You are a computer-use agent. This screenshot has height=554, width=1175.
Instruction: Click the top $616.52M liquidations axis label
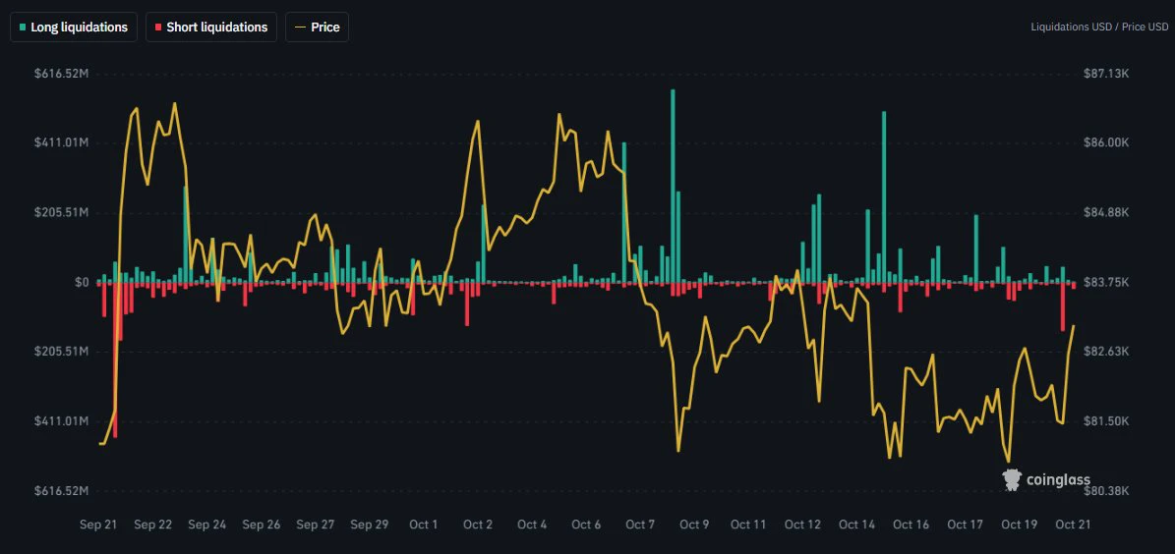pyautogui.click(x=62, y=74)
